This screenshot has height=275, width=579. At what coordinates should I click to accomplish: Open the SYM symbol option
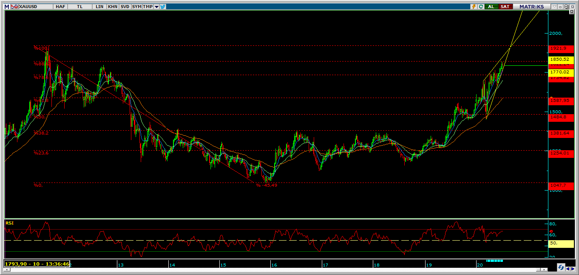136,6
